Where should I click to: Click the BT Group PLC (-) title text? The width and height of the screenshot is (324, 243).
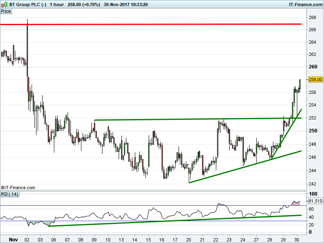(28, 4)
